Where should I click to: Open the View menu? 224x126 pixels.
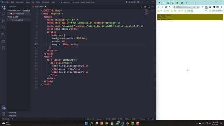point(28,2)
